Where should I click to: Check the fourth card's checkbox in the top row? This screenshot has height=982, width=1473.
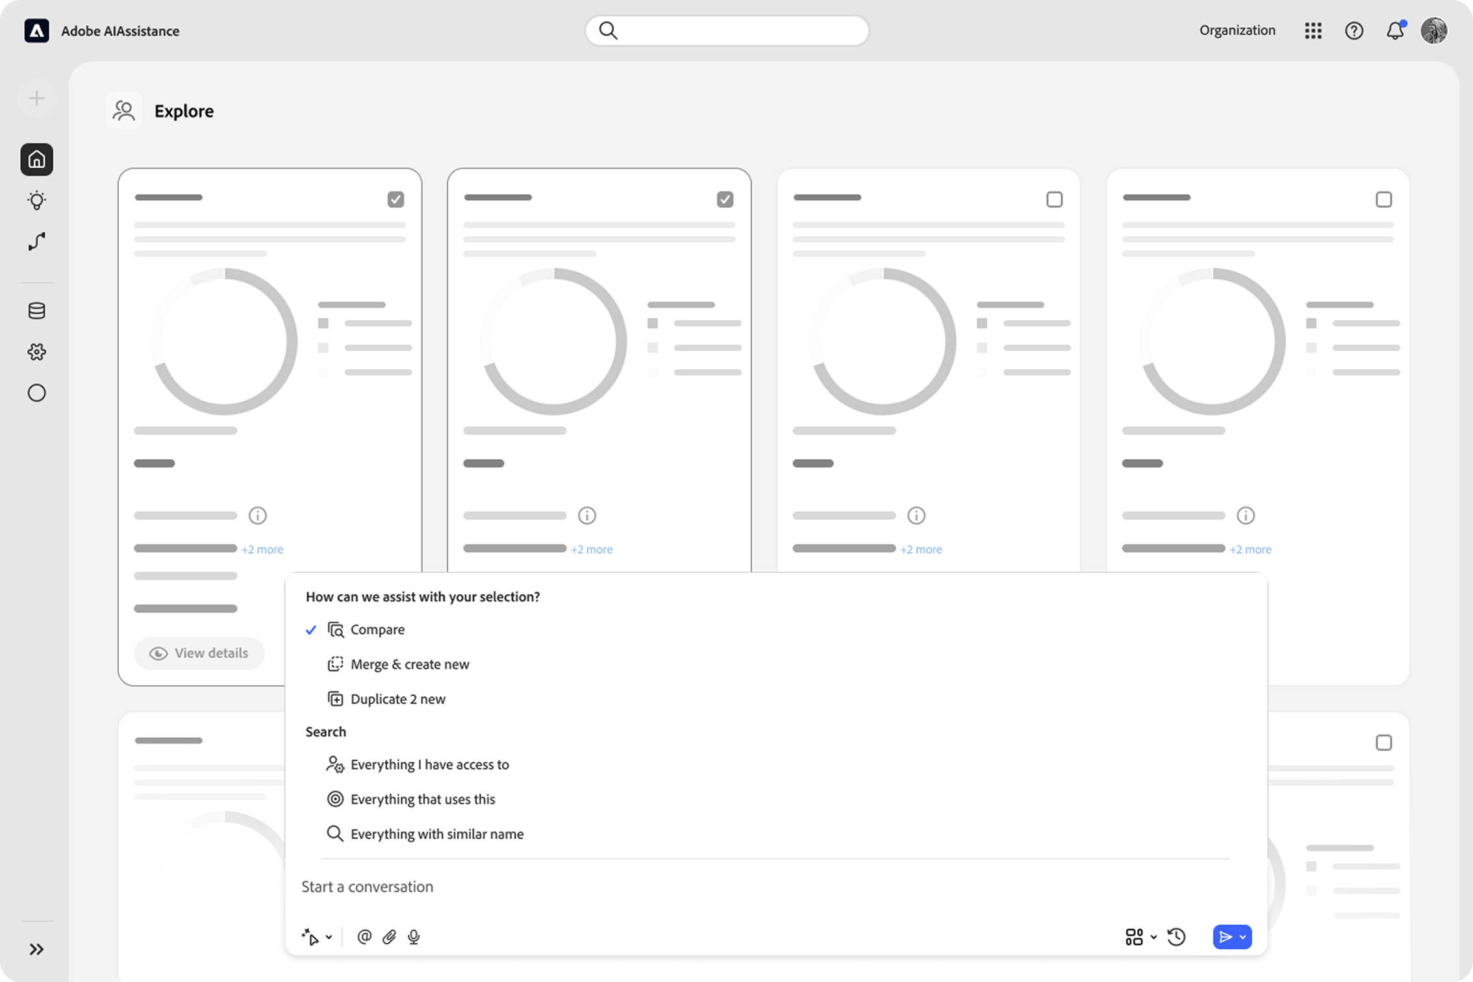(x=1383, y=199)
